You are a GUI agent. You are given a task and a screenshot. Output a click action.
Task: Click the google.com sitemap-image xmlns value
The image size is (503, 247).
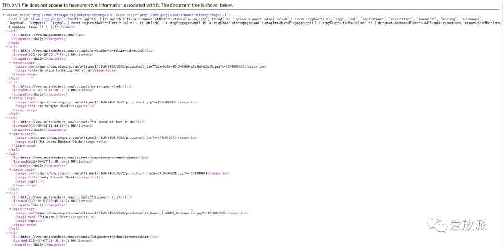pos(184,15)
